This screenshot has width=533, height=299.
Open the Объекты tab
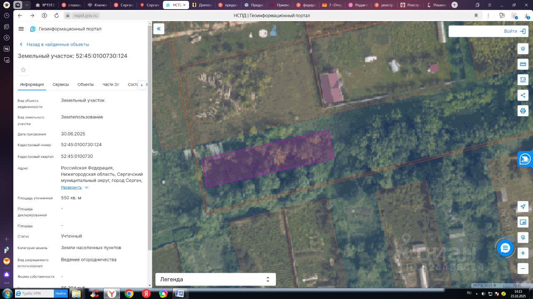(85, 85)
